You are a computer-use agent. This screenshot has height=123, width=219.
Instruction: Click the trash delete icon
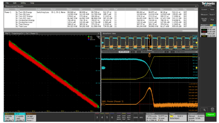click(212, 110)
